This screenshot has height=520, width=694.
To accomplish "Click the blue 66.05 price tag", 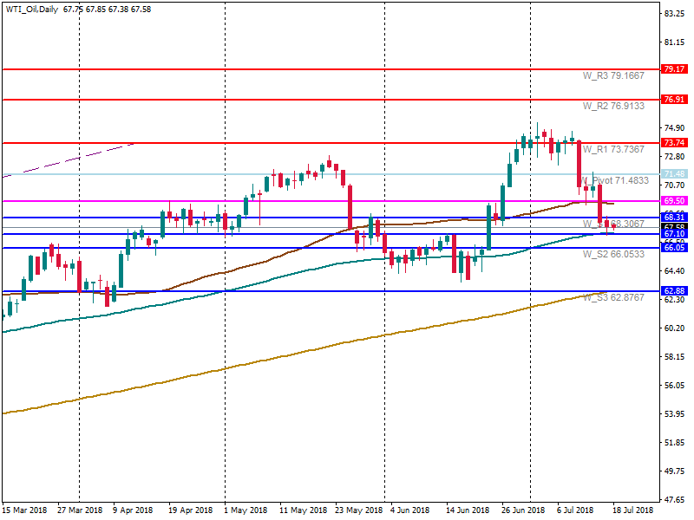I will pos(674,248).
